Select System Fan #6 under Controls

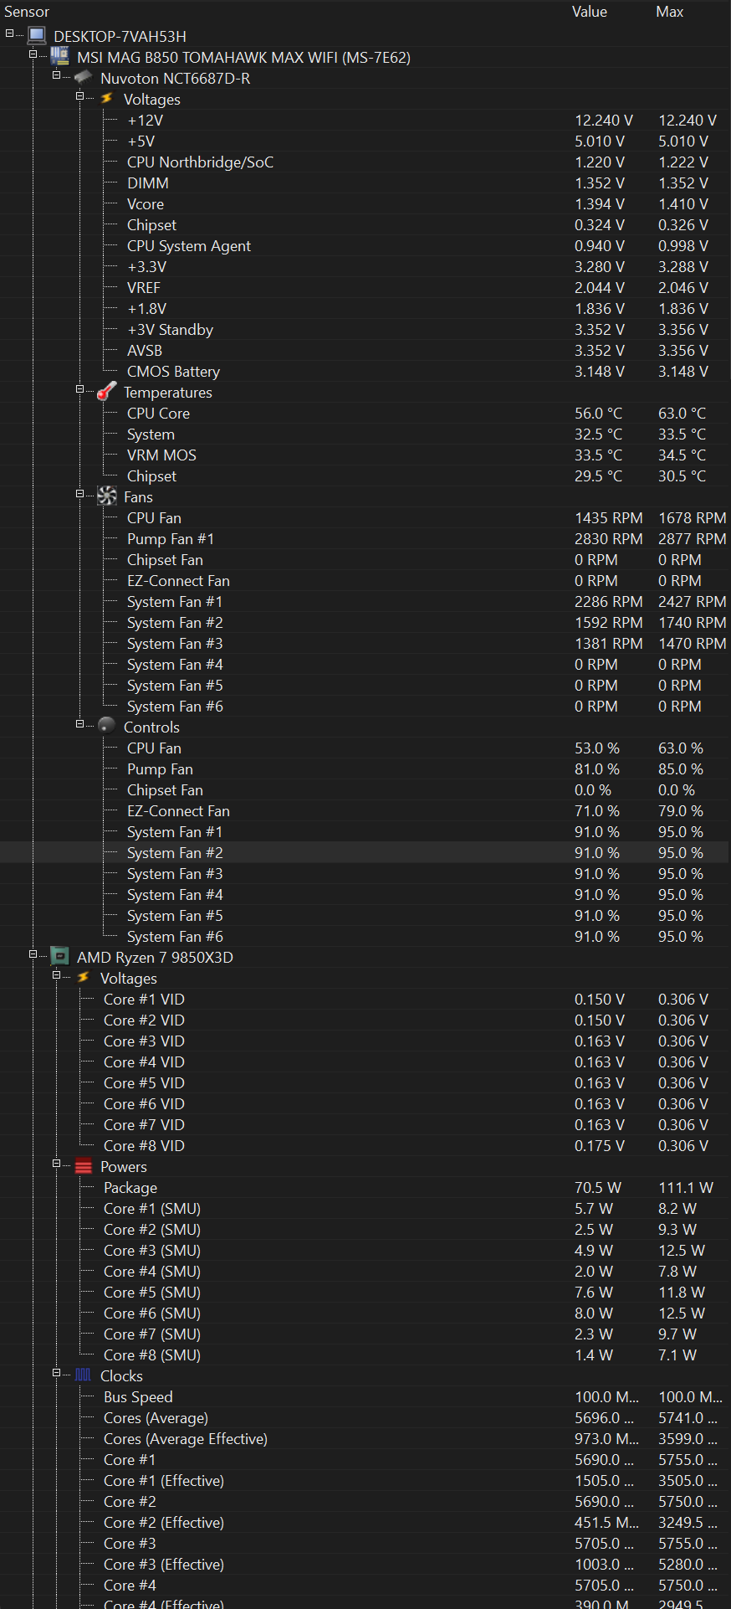tap(365, 937)
